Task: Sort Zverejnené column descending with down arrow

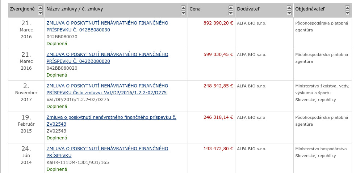Action: tap(40, 13)
